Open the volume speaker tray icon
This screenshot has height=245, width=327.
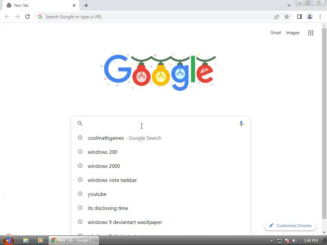[x=295, y=241]
